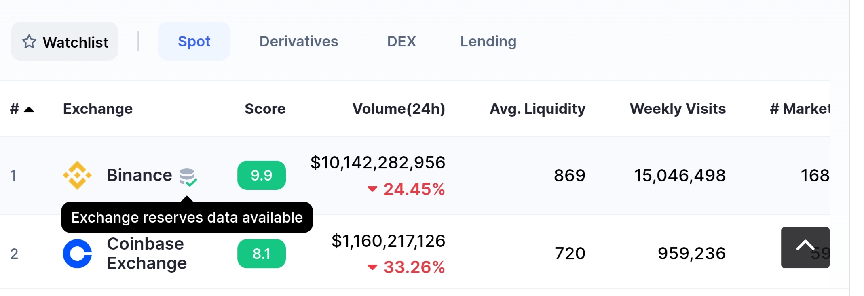864x296 pixels.
Task: Click the red down arrow beside 33.26%
Action: pos(372,267)
